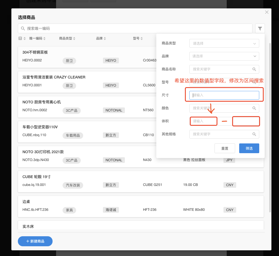Sort by 品牌 column arrows
Viewport: 279px width, 256px height.
[x=105, y=38]
